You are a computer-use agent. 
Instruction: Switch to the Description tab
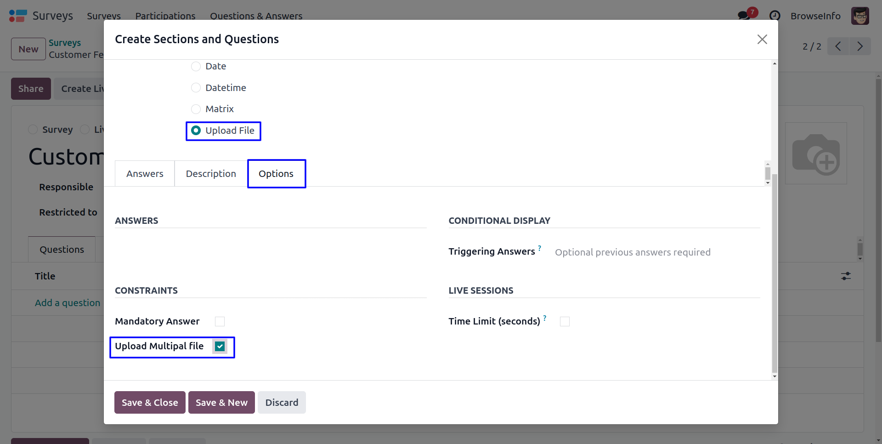click(211, 174)
